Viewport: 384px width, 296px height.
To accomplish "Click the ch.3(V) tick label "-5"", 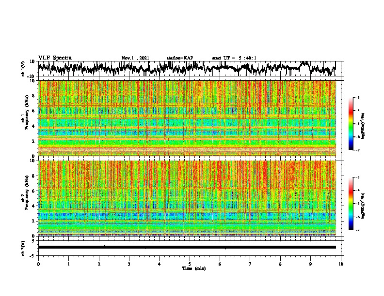I will tap(33, 256).
